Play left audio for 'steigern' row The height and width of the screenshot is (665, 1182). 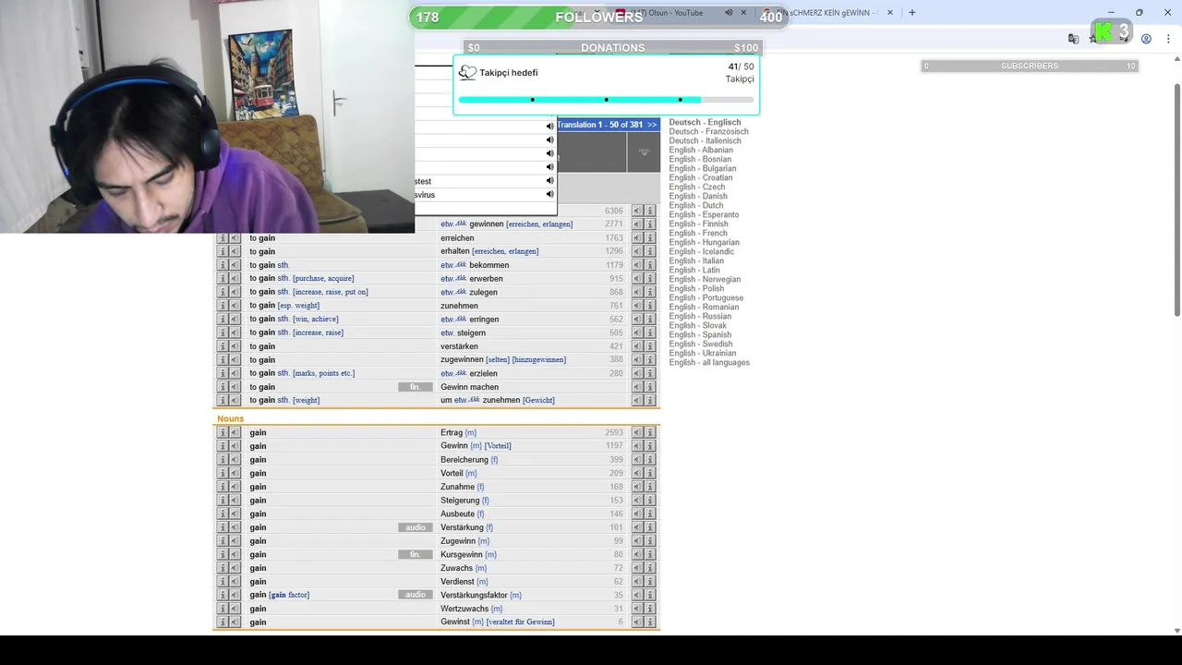235,332
